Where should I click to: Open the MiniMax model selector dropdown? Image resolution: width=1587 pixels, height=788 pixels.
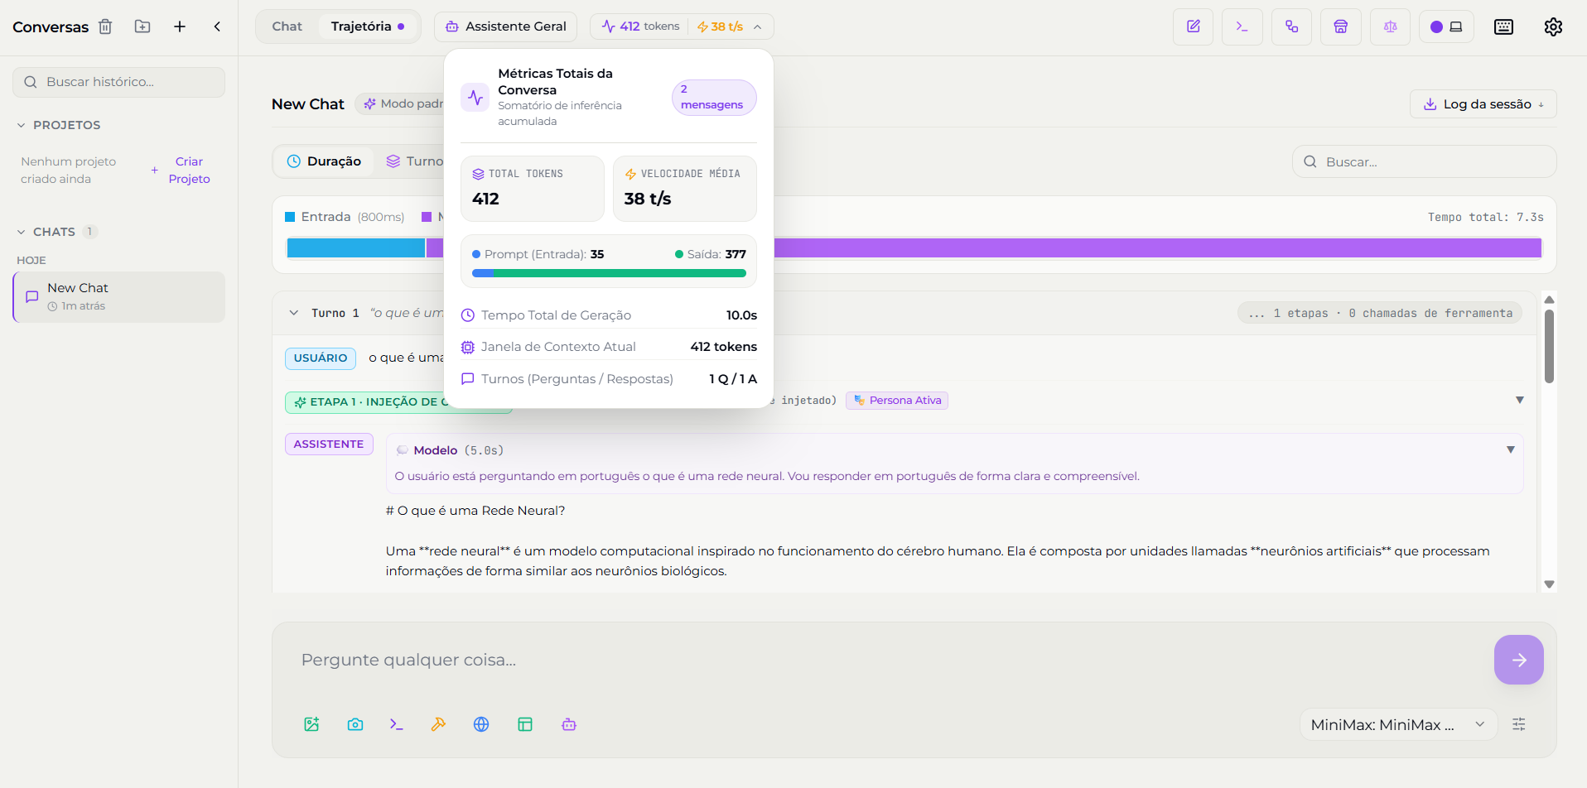click(1398, 724)
